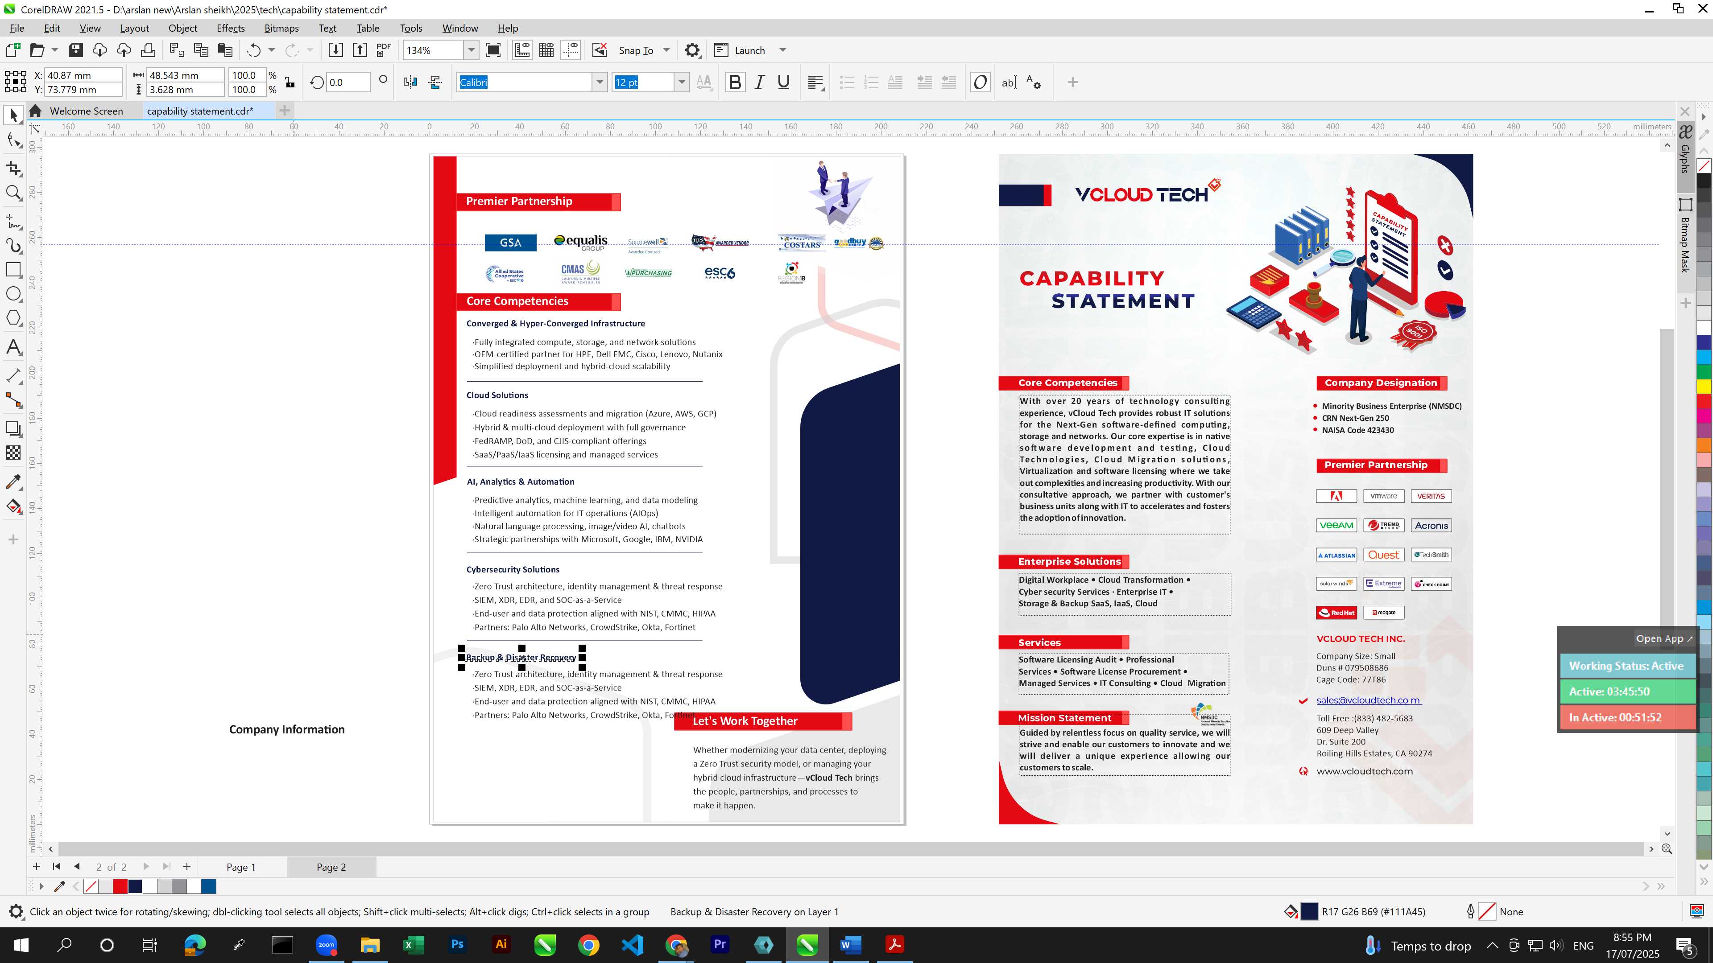Select the Zoom tool in toolbox

13,193
